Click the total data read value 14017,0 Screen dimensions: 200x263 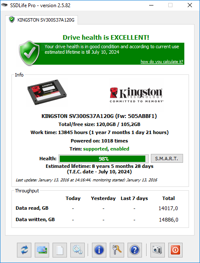[168, 208]
